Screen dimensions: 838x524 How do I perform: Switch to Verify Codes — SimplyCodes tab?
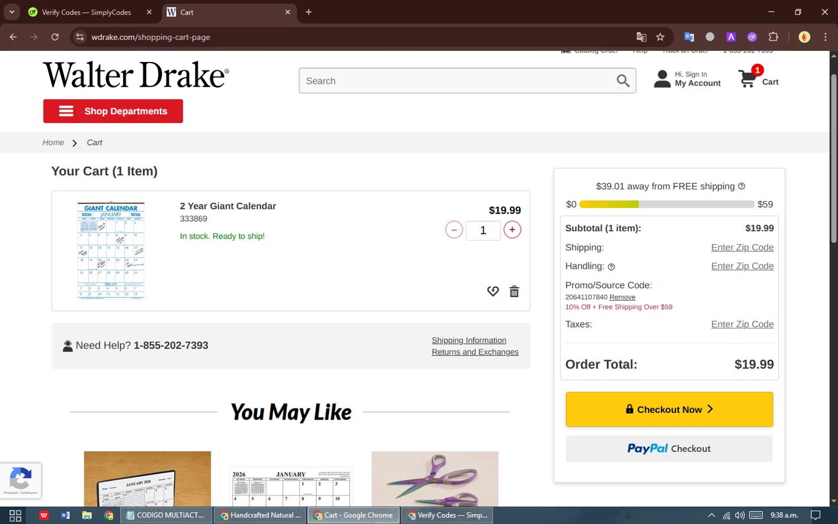coord(87,12)
